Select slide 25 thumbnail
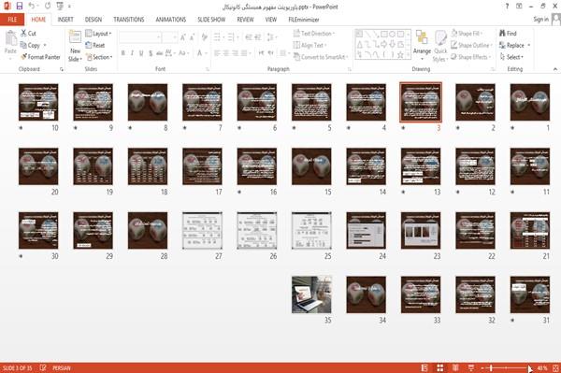Image resolution: width=561 pixels, height=373 pixels. coord(311,231)
